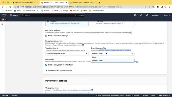
Task: Open the Privacy footer link
Action: (145, 95)
